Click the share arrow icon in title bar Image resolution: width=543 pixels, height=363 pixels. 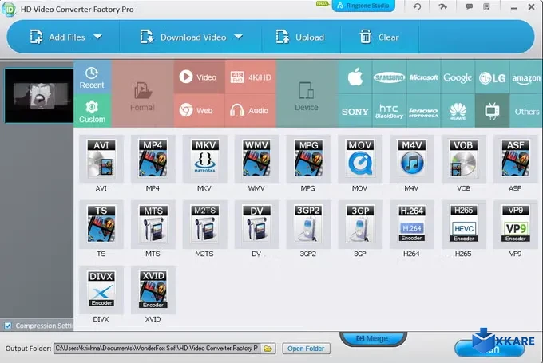443,6
